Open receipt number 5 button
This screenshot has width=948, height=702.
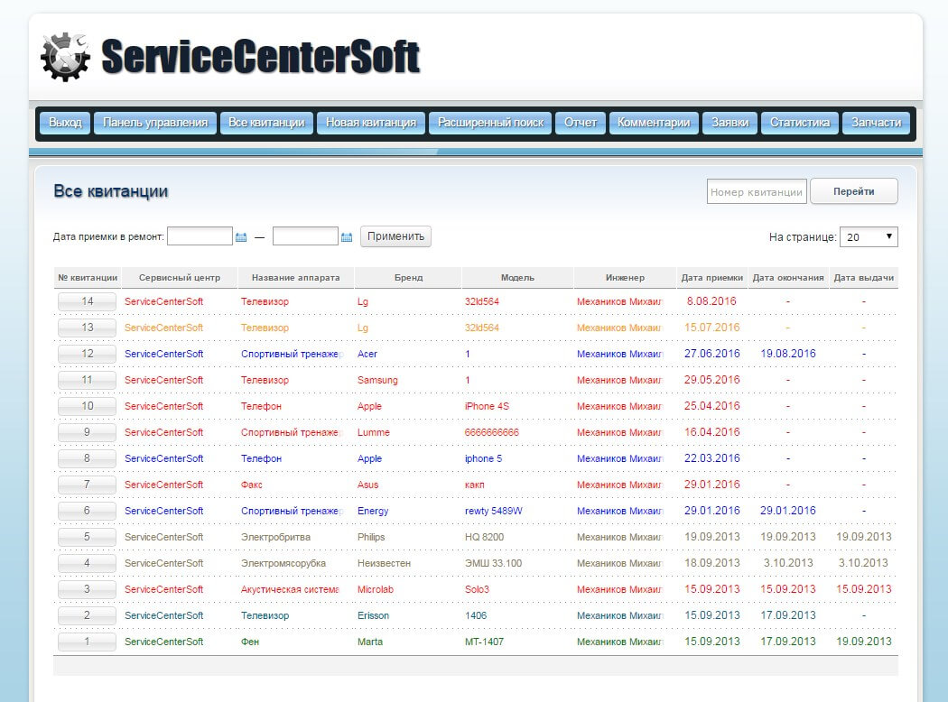click(87, 537)
